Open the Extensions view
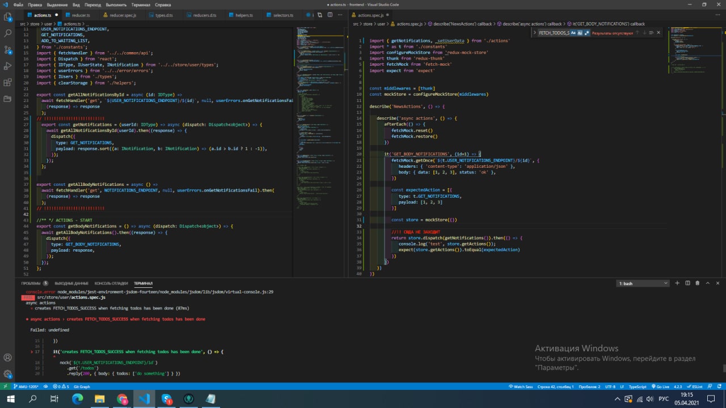 point(8,83)
